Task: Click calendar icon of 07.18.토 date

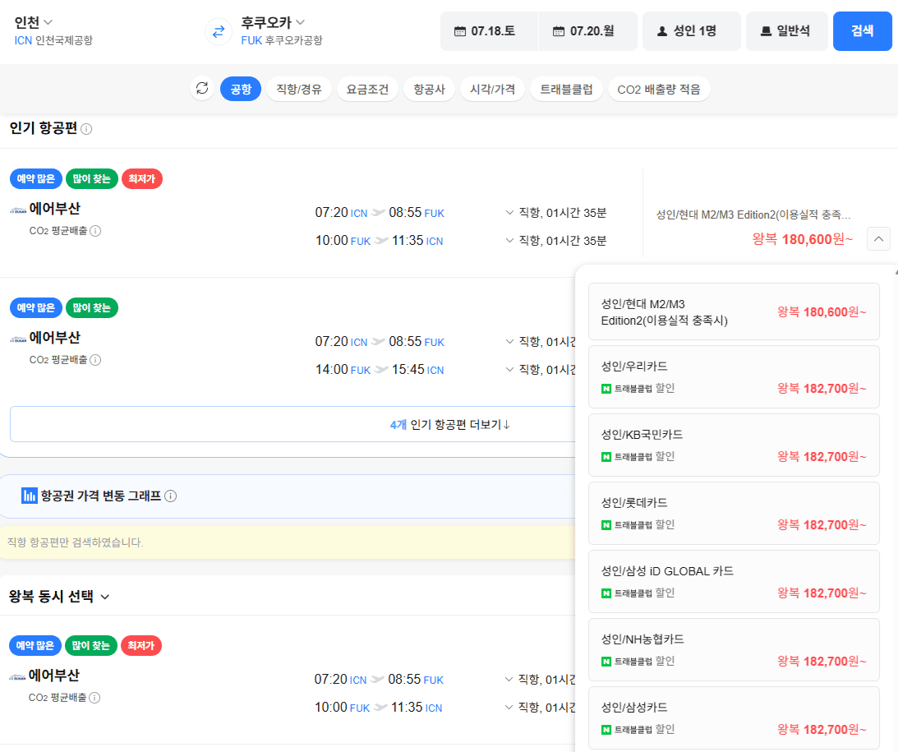Action: tap(460, 31)
